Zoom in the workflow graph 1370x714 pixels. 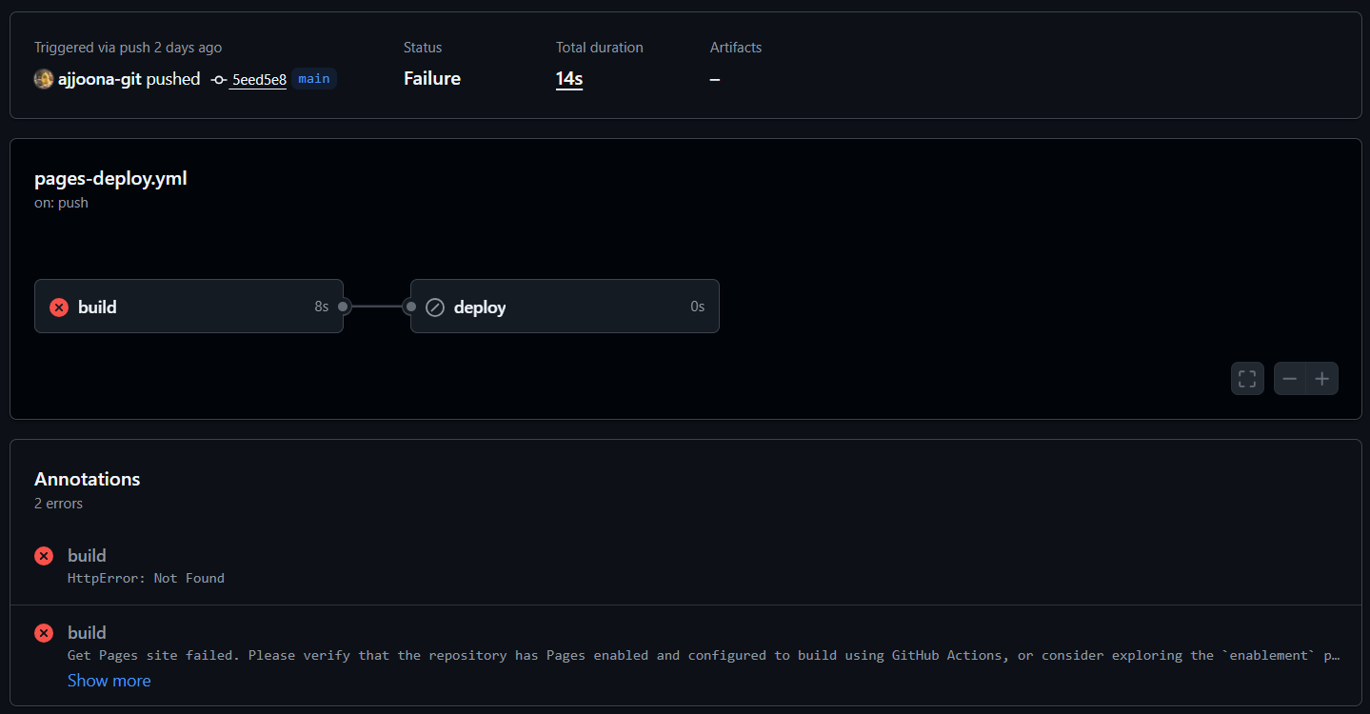point(1321,379)
